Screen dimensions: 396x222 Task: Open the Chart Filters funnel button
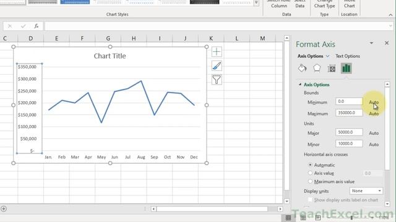pyautogui.click(x=217, y=80)
